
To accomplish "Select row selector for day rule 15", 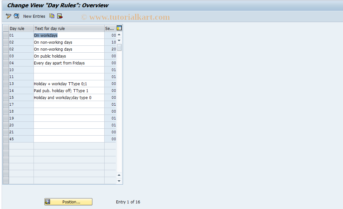I will pos(6,98).
